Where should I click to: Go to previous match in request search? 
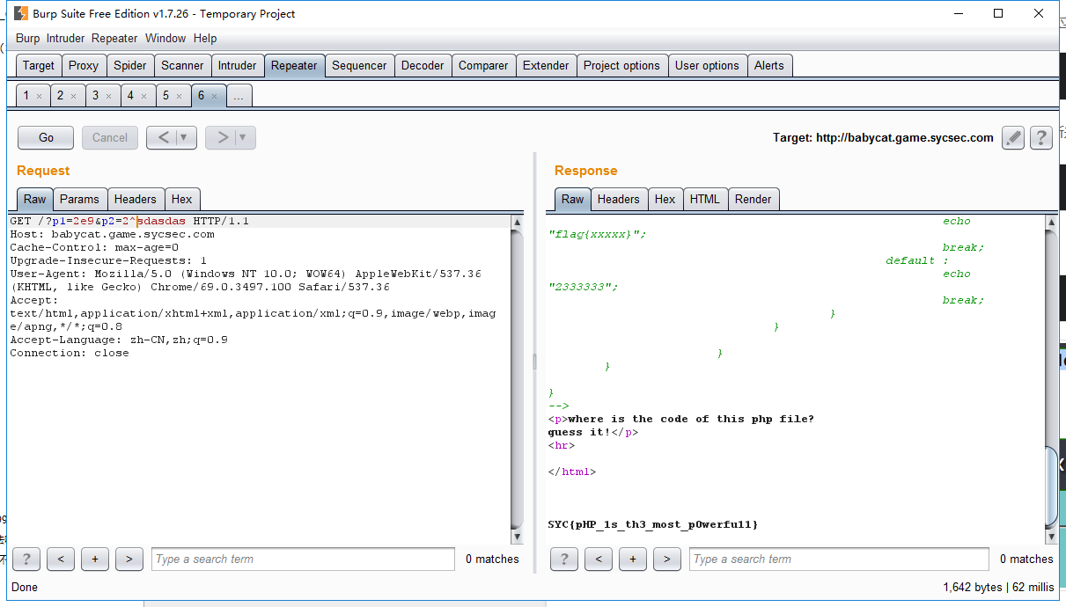61,559
